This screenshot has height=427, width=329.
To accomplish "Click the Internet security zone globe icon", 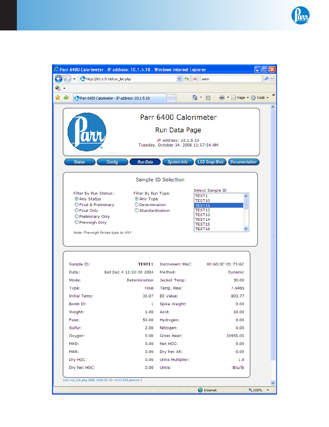I will tap(200, 390).
